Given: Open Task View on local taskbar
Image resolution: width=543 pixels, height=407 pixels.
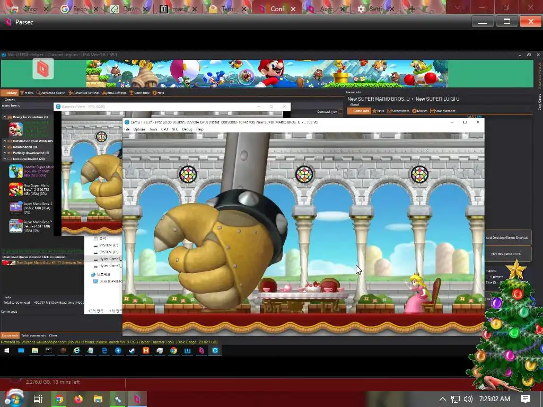Looking at the screenshot, I should [38, 399].
